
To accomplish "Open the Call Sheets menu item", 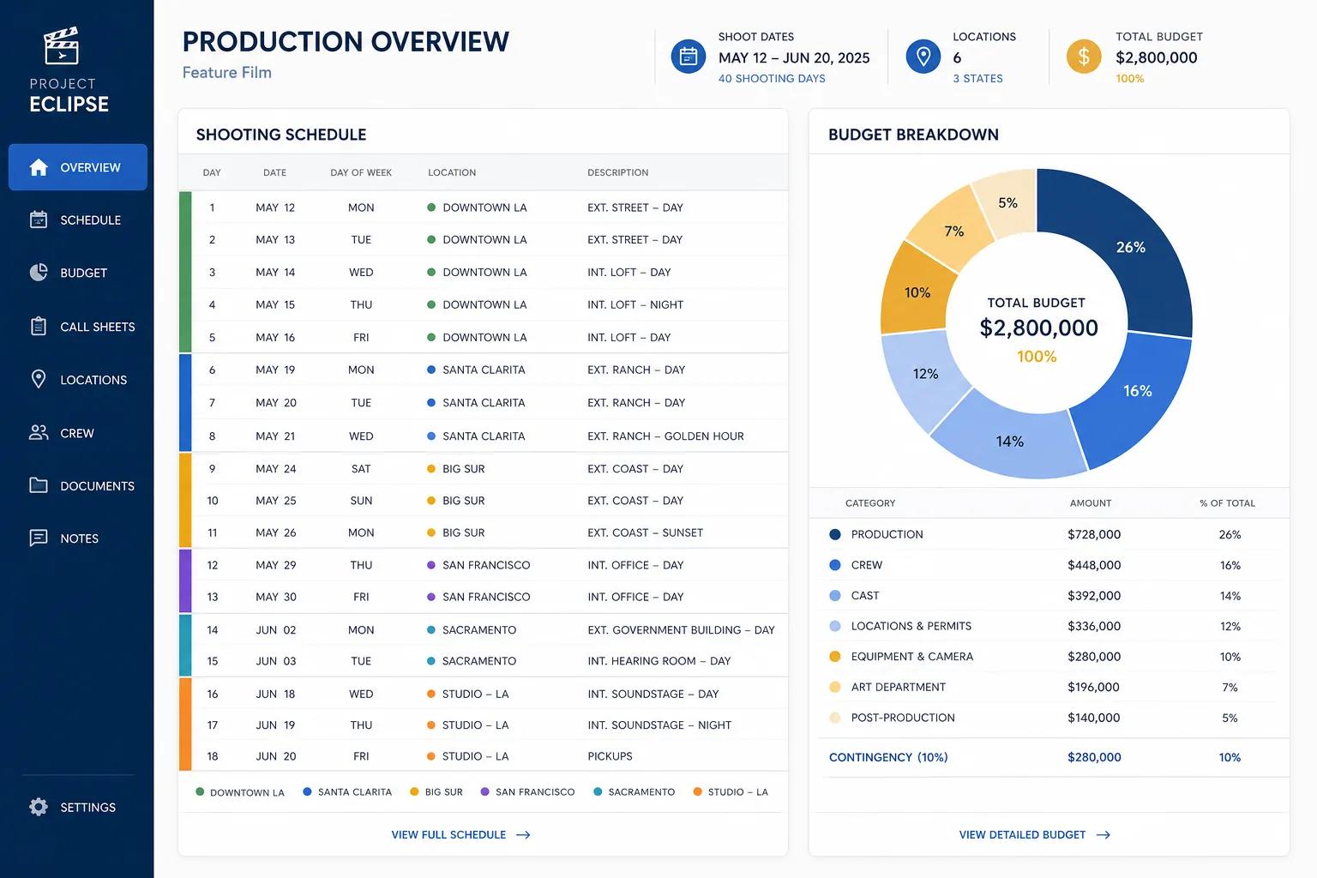I will (78, 326).
